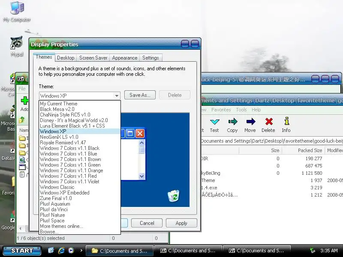Open Tools menu in 7-Zip window
Viewport: 343px width, 257px height.
pos(241,110)
